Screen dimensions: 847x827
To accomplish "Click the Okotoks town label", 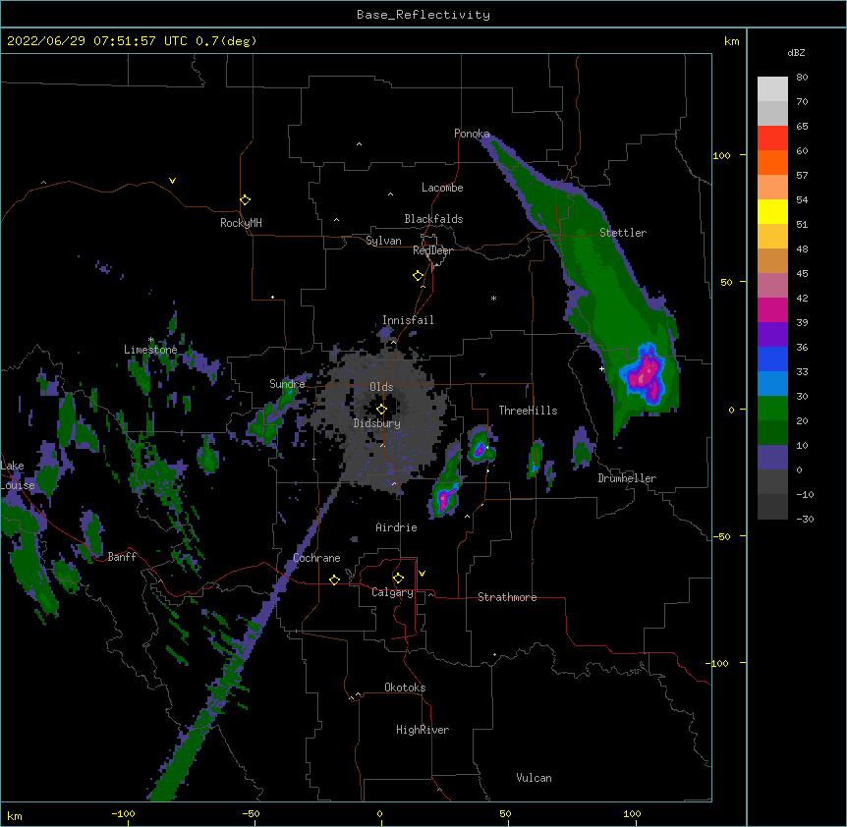I will pyautogui.click(x=405, y=688).
